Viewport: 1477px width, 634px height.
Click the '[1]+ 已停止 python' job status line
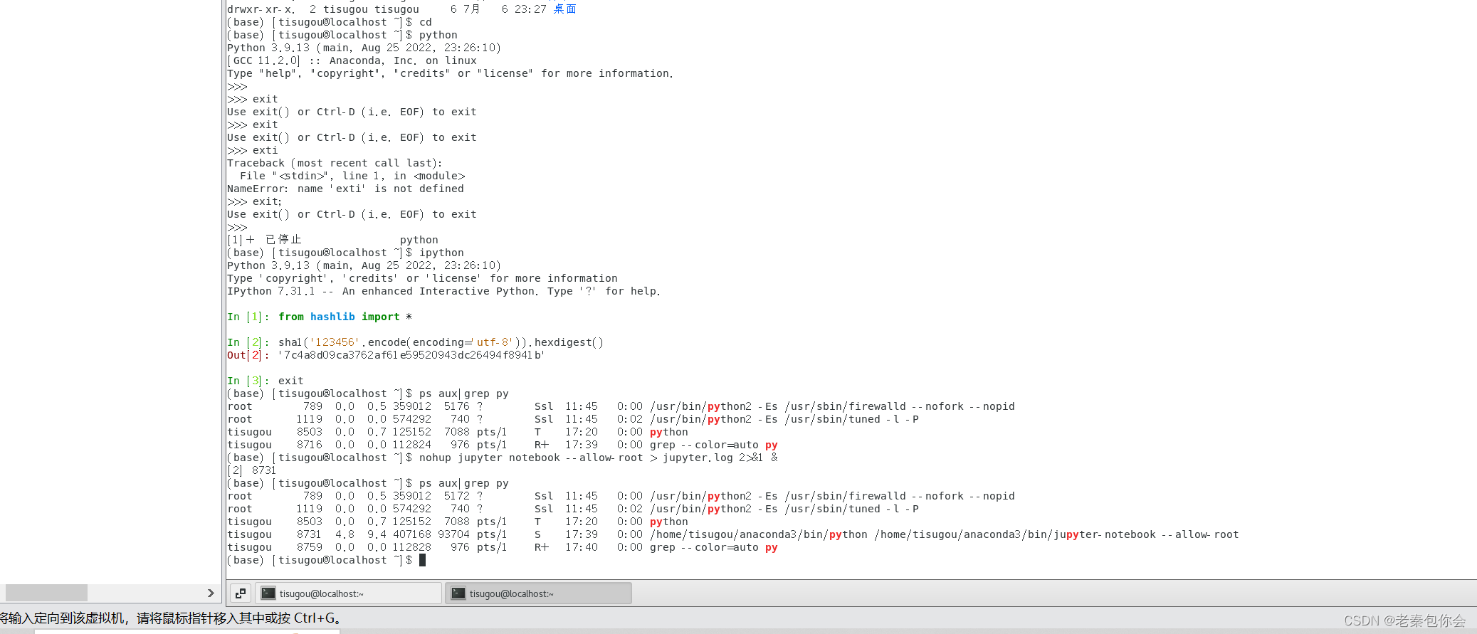point(332,240)
